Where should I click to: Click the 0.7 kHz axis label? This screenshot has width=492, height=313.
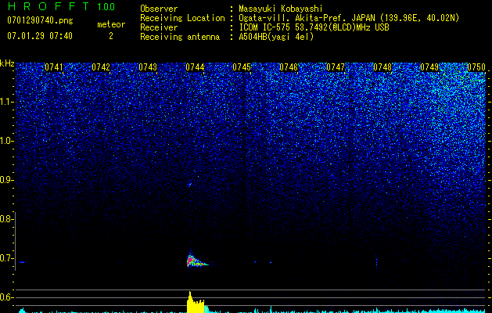point(6,258)
